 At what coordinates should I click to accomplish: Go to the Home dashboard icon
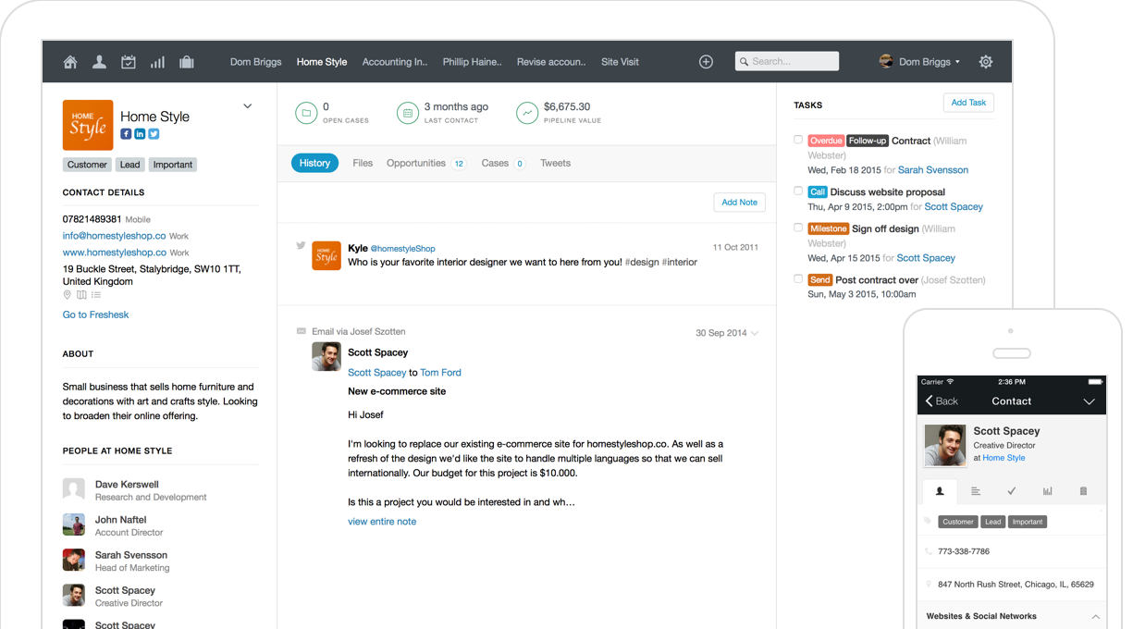pos(70,62)
